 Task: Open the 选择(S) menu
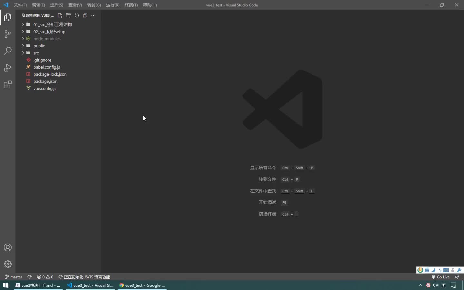[x=57, y=5]
